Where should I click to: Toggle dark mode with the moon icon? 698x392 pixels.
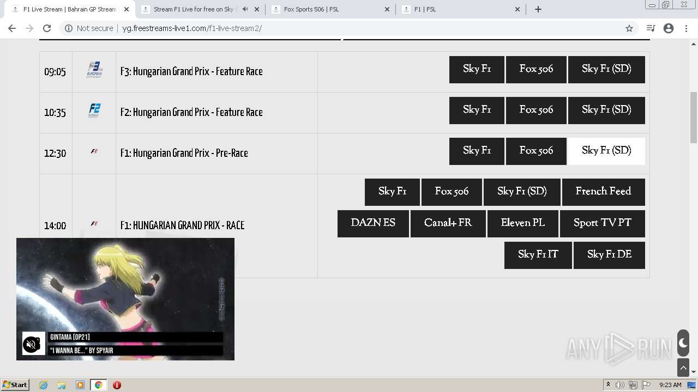point(683,343)
